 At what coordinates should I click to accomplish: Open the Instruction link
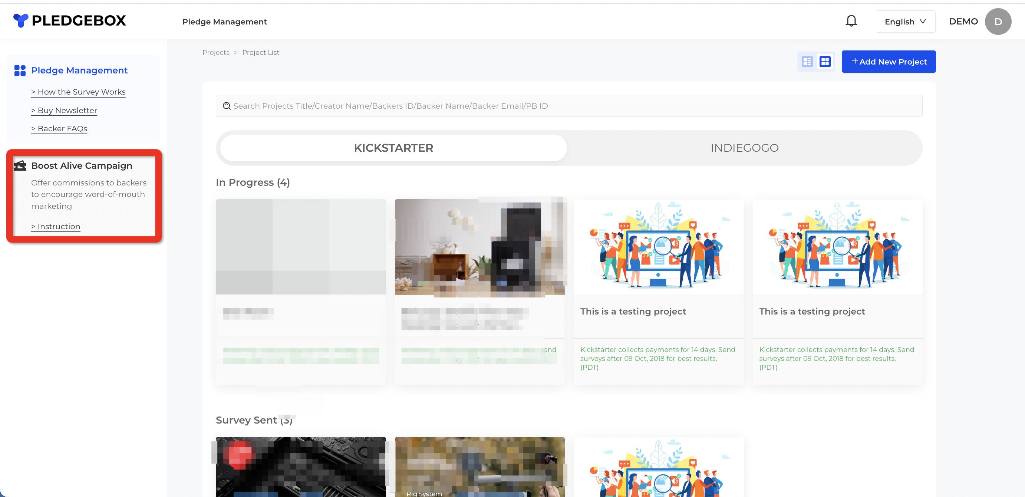pyautogui.click(x=56, y=226)
